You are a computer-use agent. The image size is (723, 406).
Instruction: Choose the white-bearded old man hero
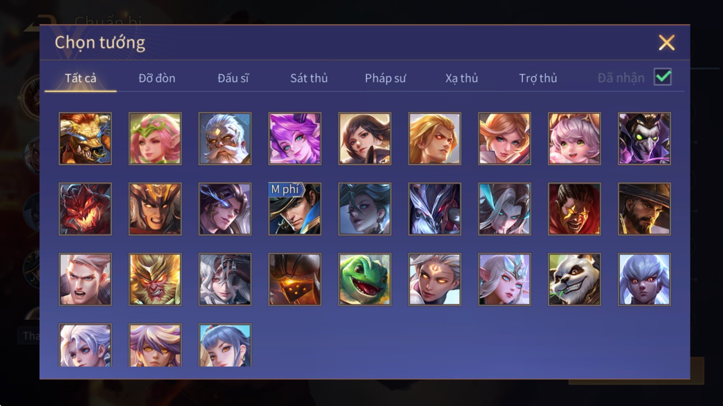point(225,138)
